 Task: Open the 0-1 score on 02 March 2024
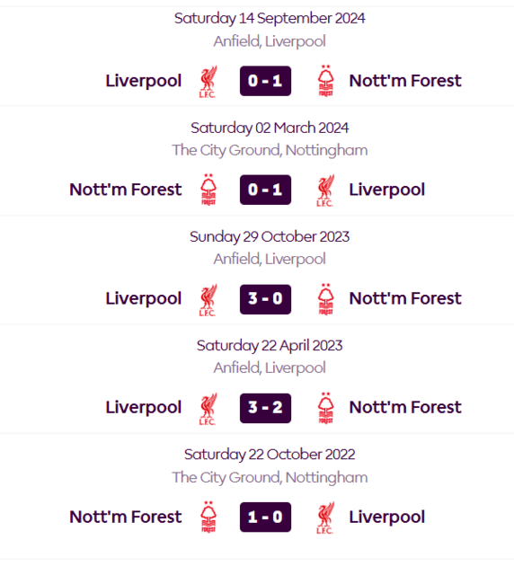pos(265,190)
